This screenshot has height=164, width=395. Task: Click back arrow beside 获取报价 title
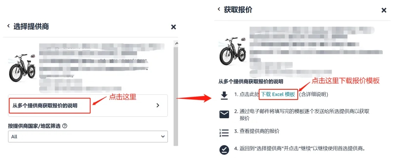(219, 10)
